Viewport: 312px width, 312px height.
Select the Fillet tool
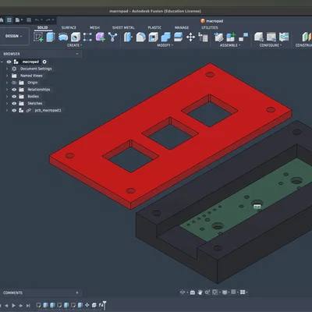coord(140,37)
